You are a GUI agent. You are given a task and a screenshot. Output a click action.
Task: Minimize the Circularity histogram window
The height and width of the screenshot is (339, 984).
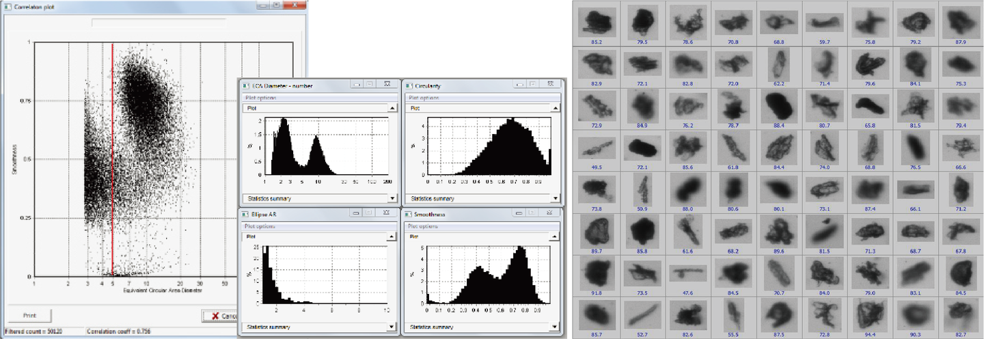tap(521, 85)
